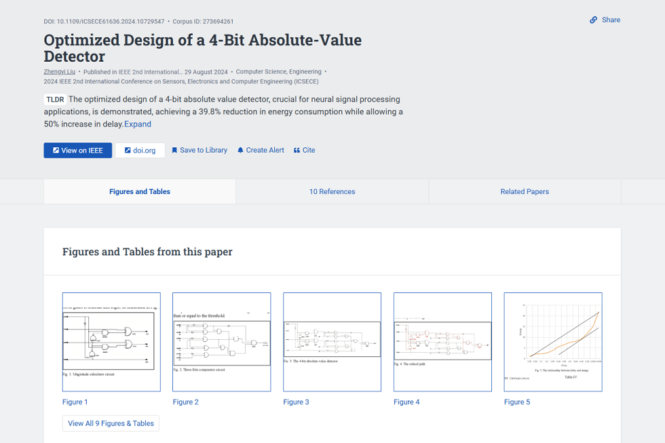Click the Figure 5 caption link

point(517,402)
